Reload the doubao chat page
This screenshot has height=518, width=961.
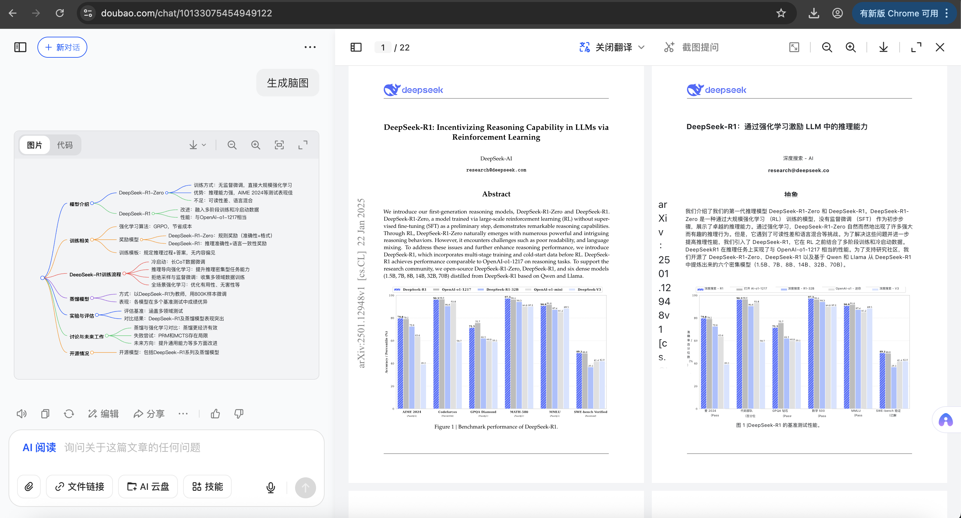click(x=60, y=13)
